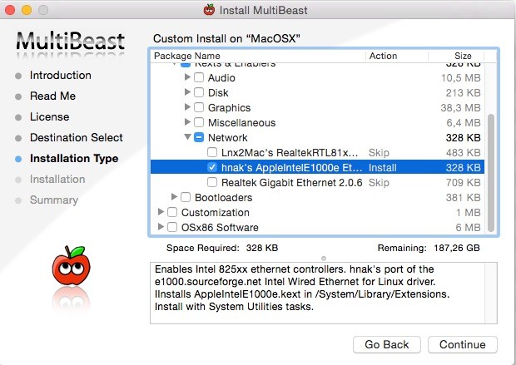Screen dimensions: 516x365
Task: Expand the OSx86 Software disclosure triangle
Action: click(161, 226)
